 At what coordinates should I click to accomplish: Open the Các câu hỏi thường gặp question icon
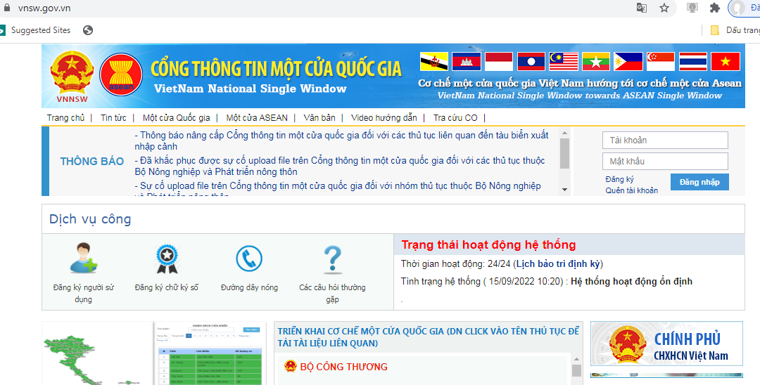tap(332, 260)
